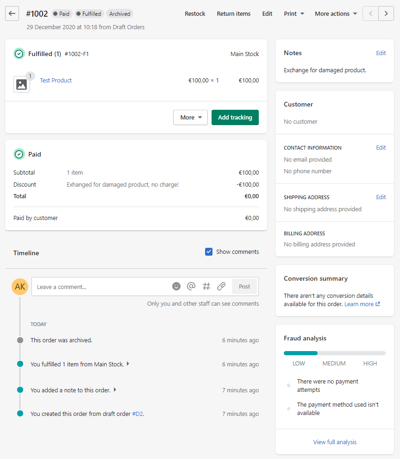Open the View full analysis link
This screenshot has height=459, width=400.
click(335, 442)
